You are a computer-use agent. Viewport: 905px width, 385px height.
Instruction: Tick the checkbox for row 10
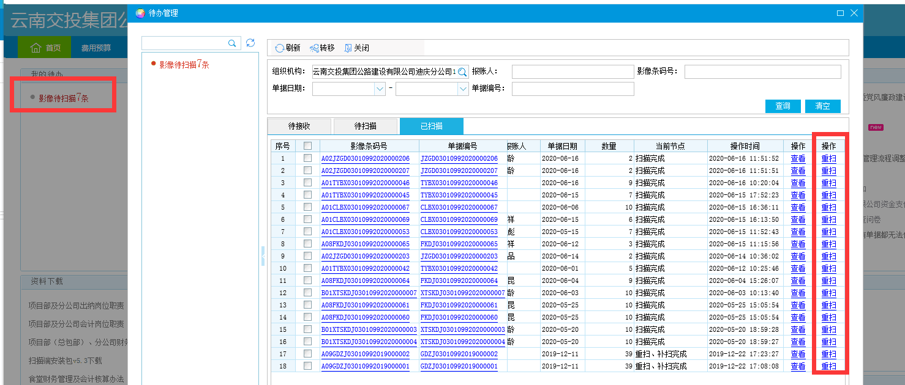[x=307, y=268]
